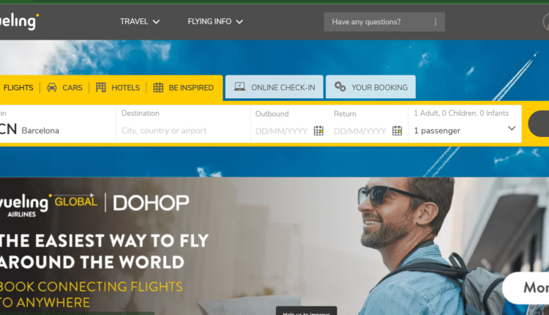
Task: Click the Vueling logo in the header
Action: click(18, 21)
